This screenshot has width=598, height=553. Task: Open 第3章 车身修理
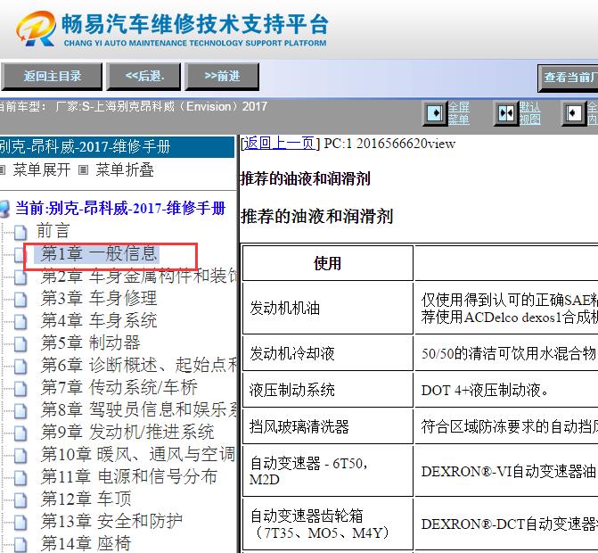point(99,298)
